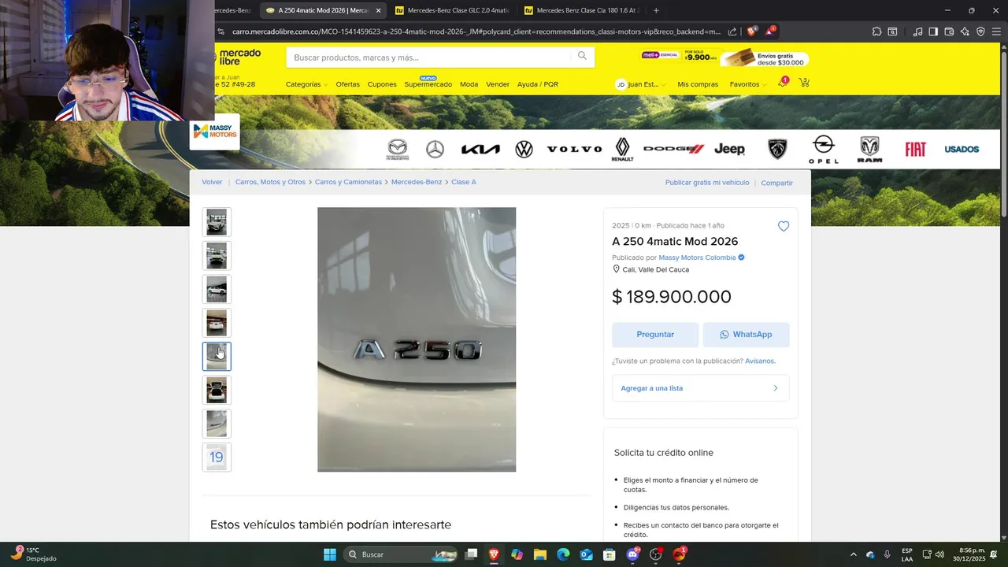Open the browser extensions puzzle icon
Screen dimensions: 1008x567
pyautogui.click(x=876, y=31)
